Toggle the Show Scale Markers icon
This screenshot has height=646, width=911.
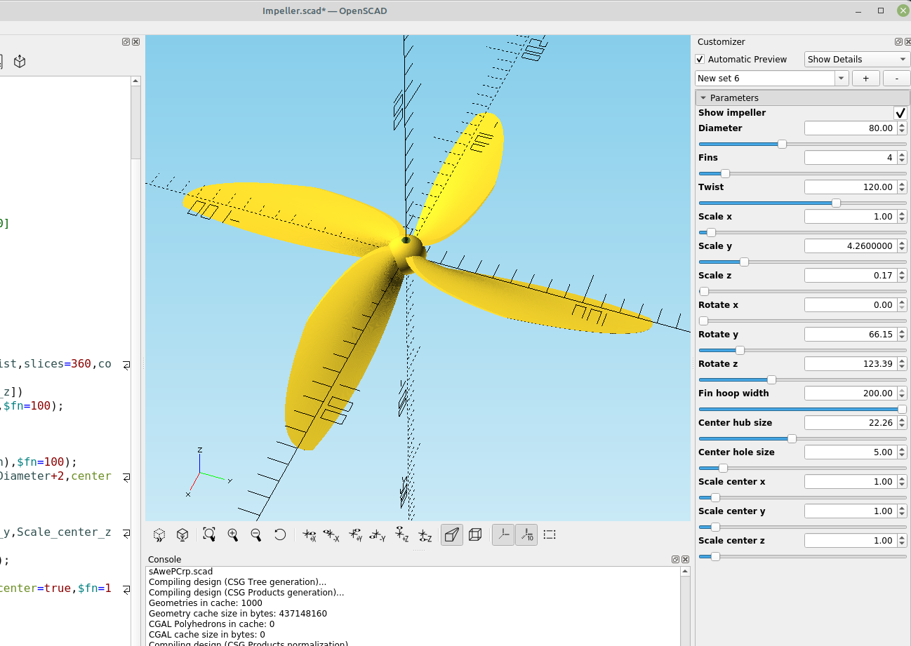coord(526,534)
